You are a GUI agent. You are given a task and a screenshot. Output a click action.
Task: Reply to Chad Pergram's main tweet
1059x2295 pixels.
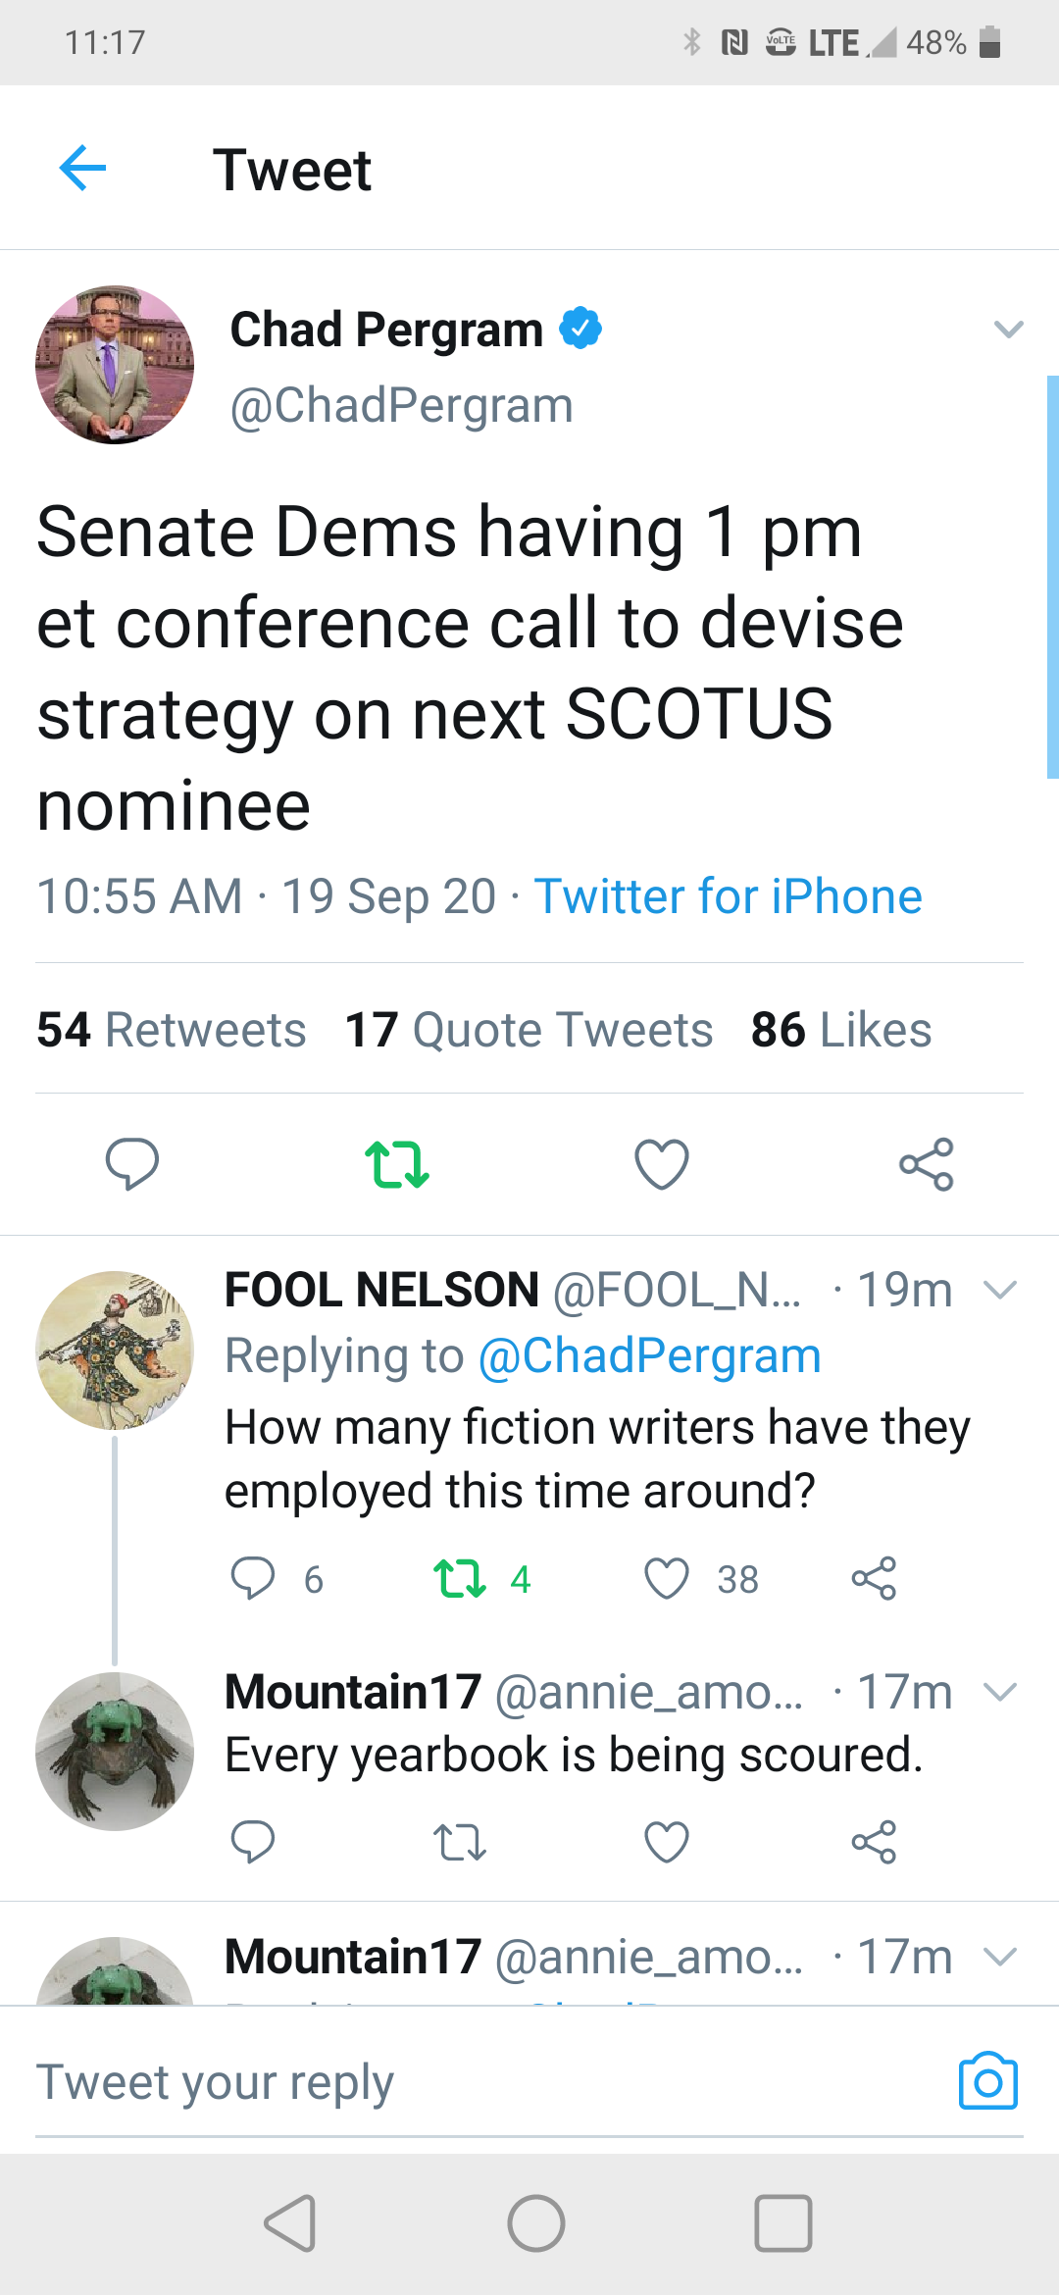[131, 1164]
